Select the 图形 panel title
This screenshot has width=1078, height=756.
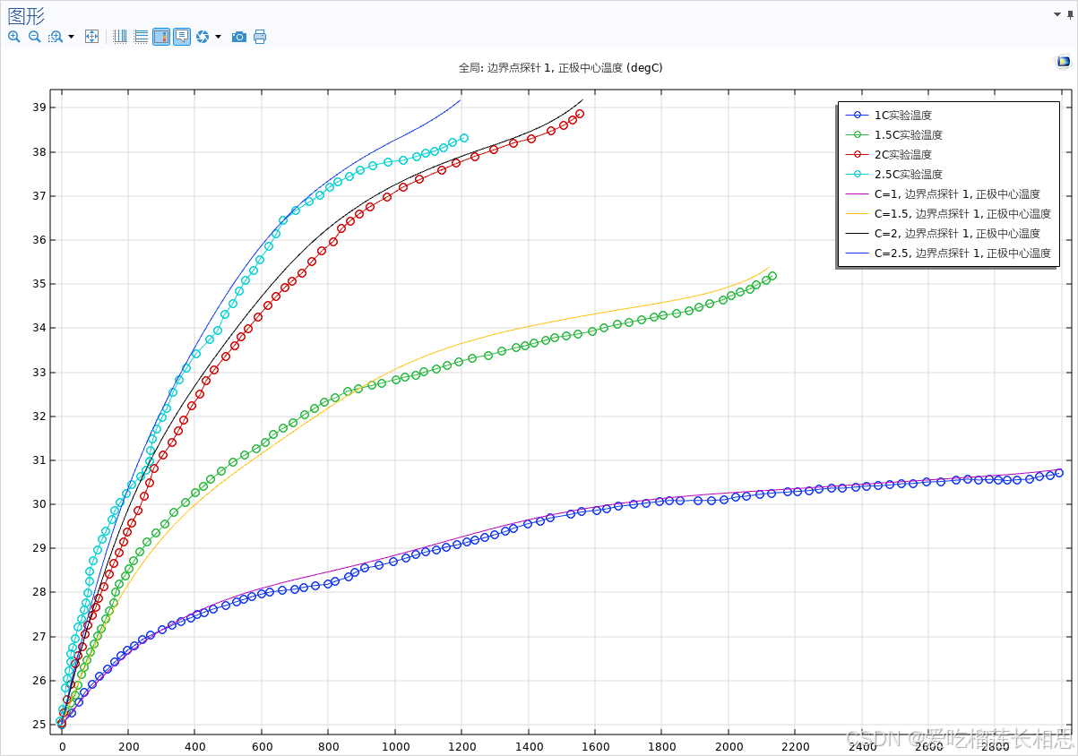(26, 15)
